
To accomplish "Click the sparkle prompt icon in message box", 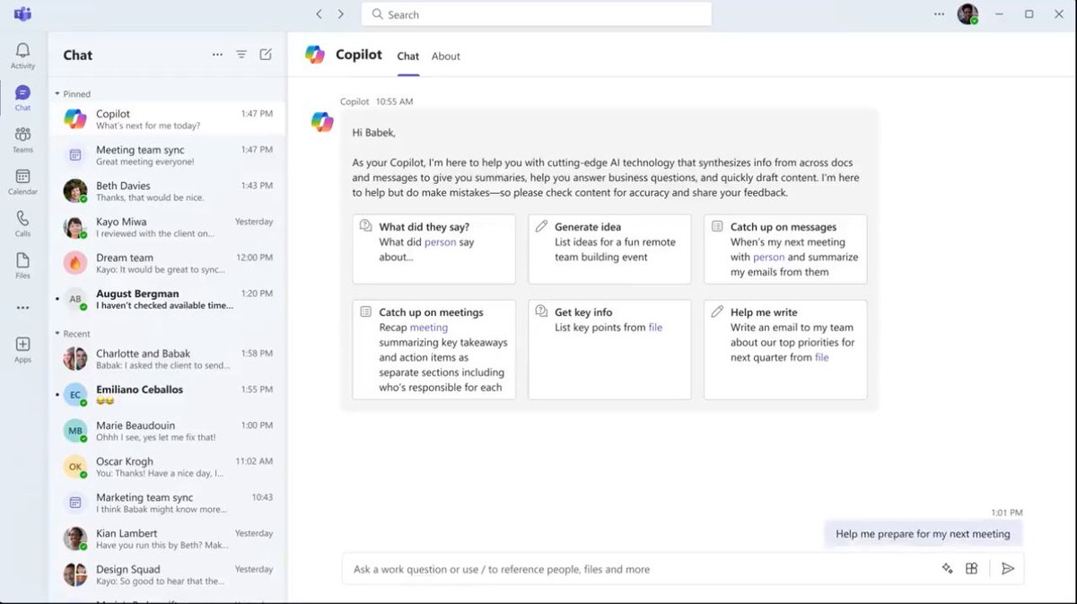I will 947,568.
